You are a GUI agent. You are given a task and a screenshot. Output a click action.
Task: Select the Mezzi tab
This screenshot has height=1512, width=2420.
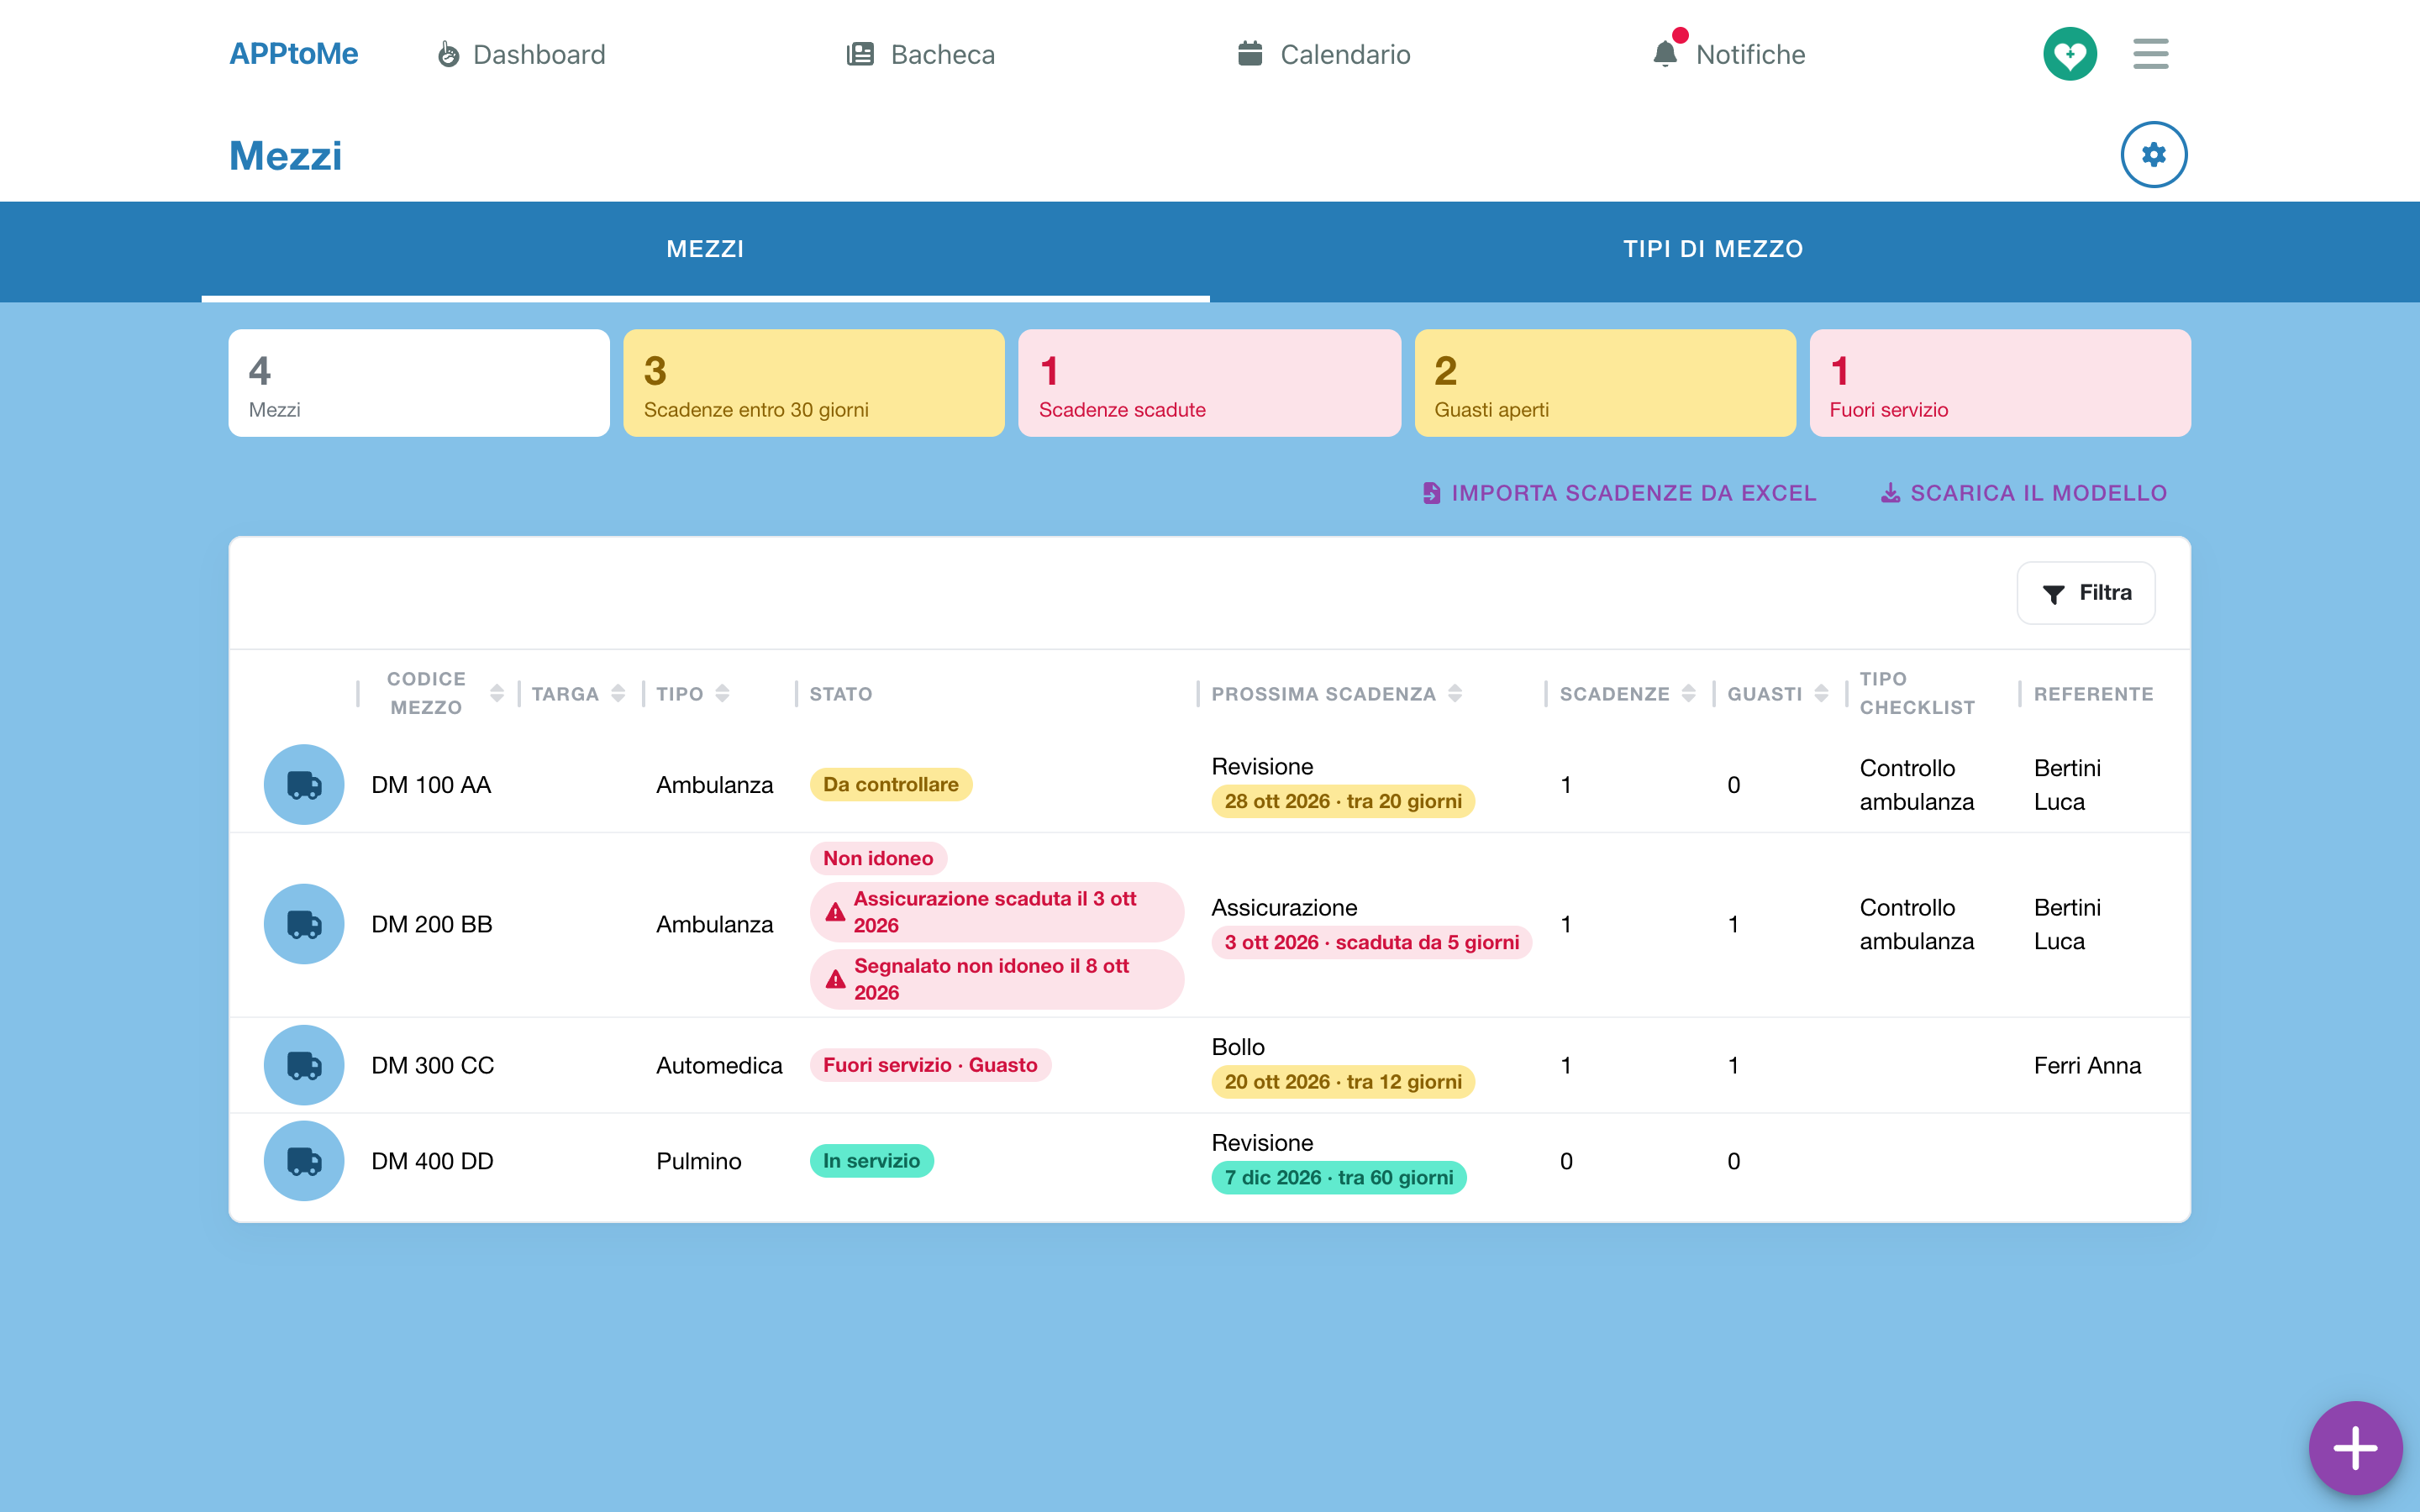click(x=705, y=250)
